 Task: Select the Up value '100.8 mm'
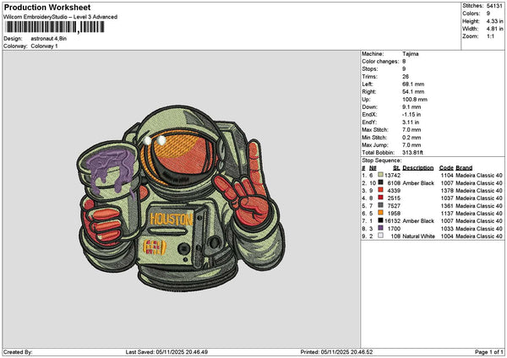(x=415, y=99)
